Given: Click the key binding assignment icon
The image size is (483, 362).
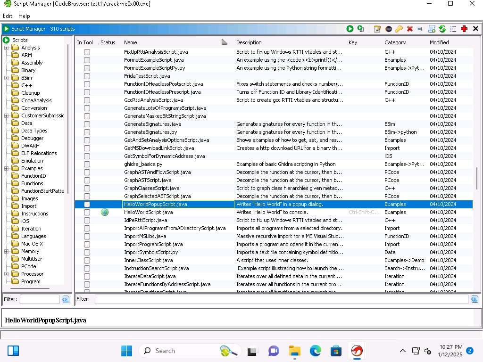Looking at the screenshot, I should tap(399, 29).
